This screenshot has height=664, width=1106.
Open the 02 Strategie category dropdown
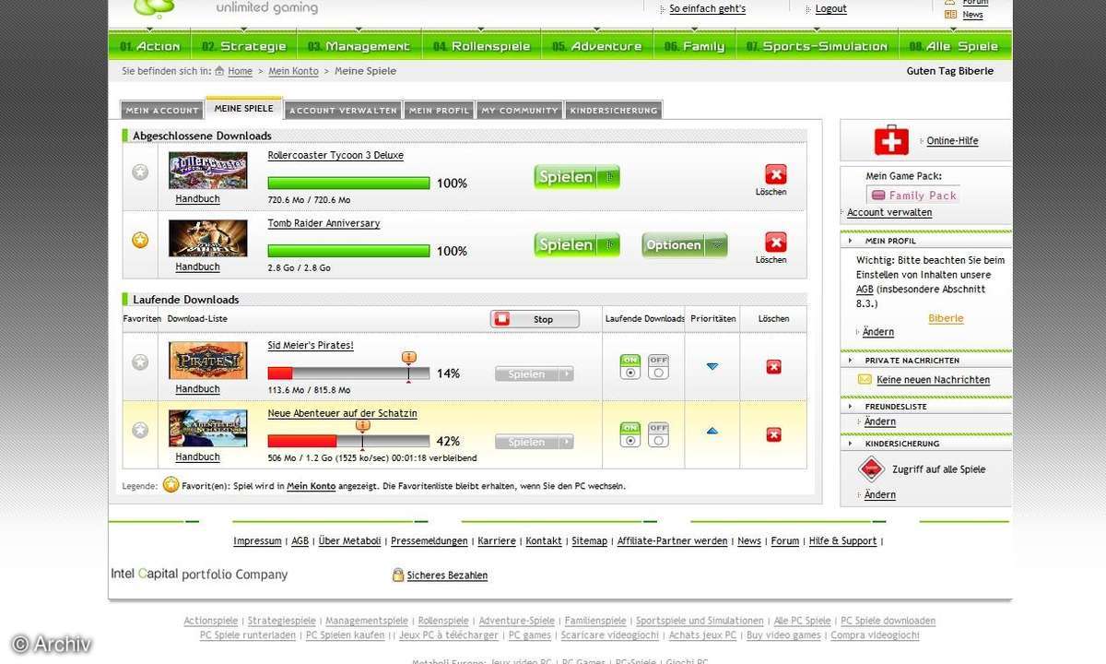[x=244, y=45]
